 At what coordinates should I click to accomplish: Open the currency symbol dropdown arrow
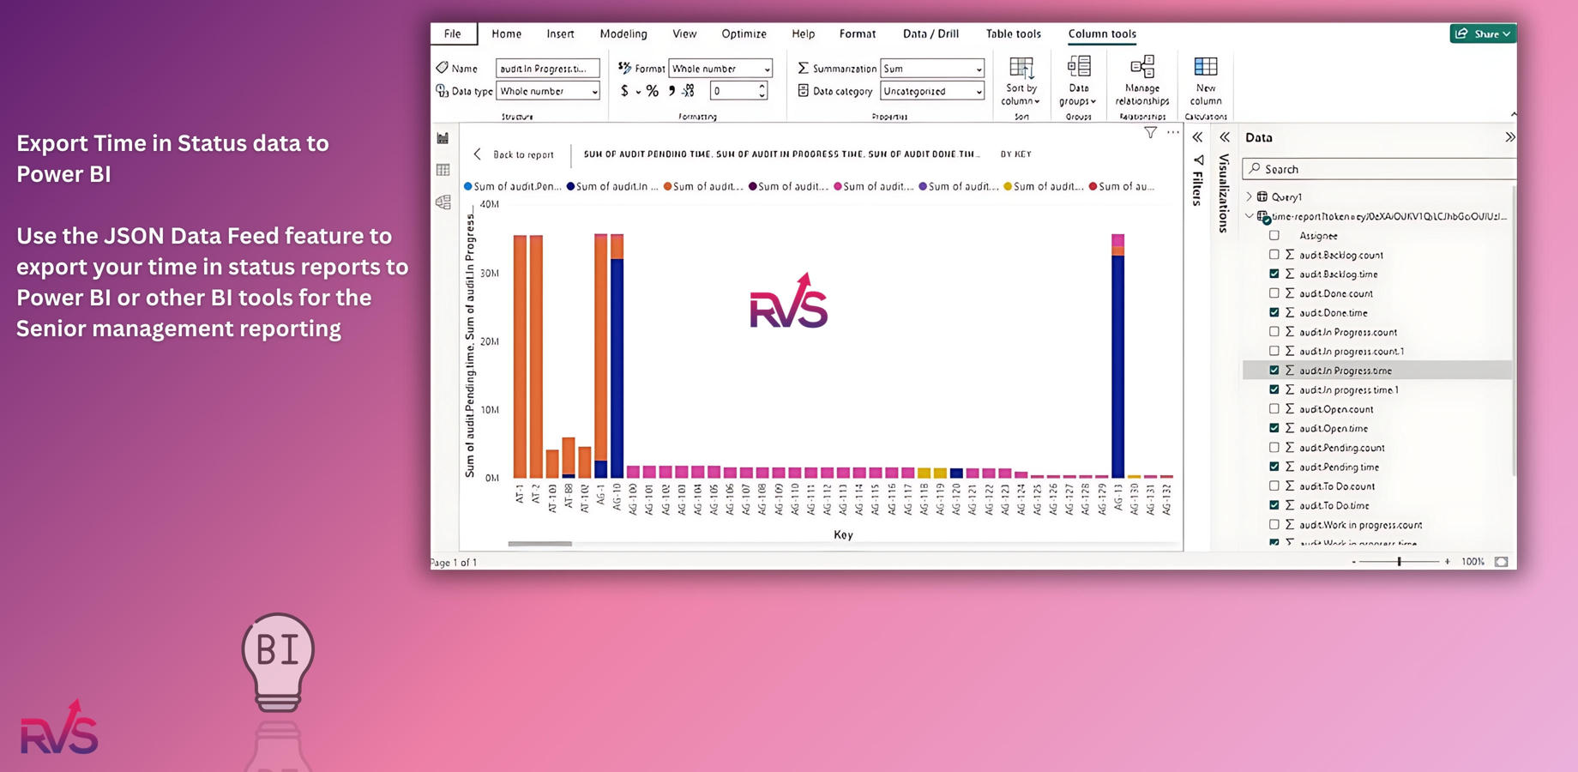638,92
